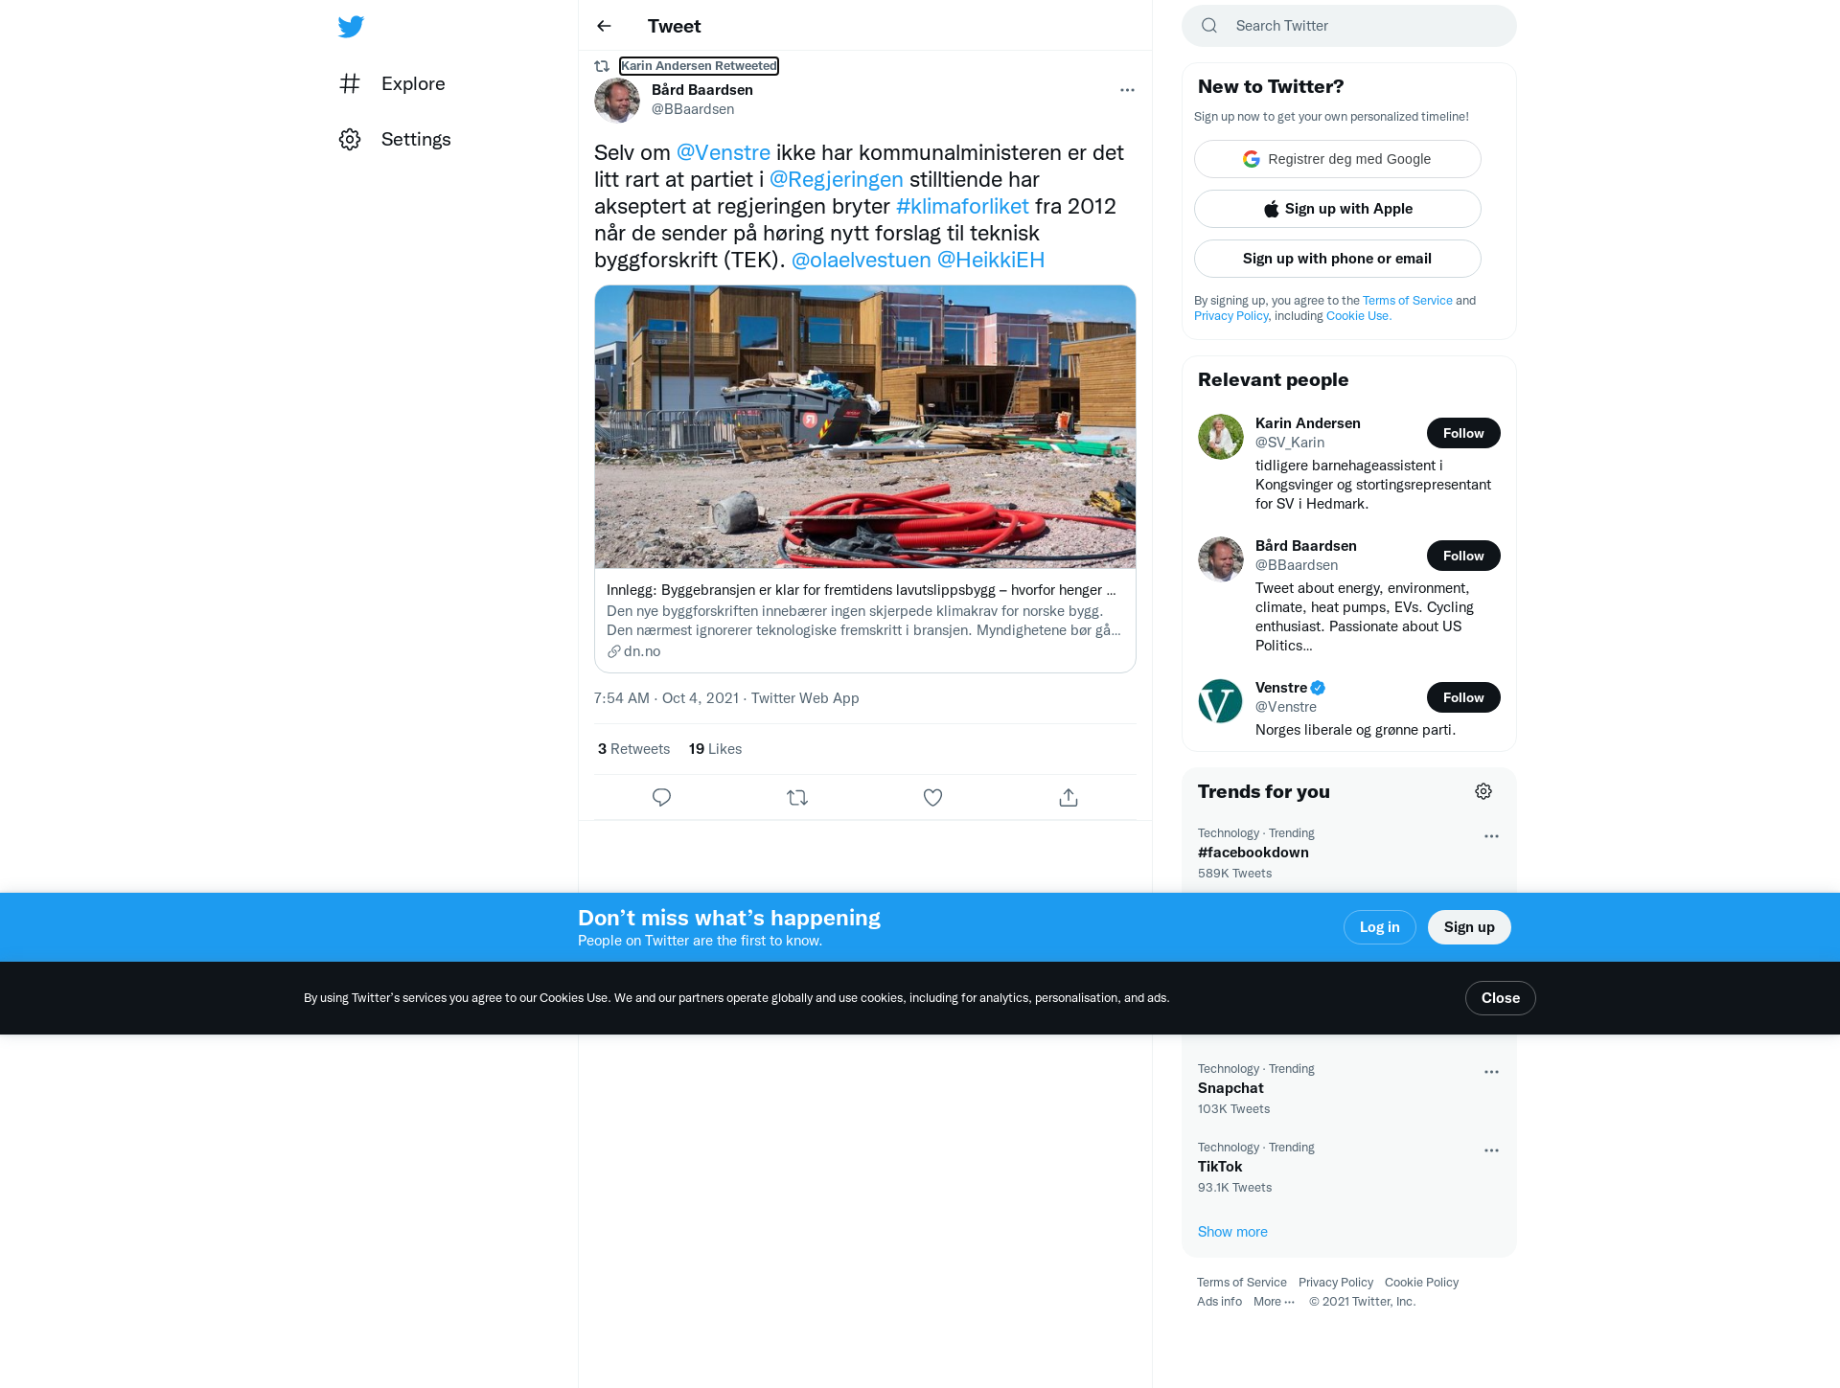Go back with the arrow icon
This screenshot has width=1840, height=1388.
604,26
